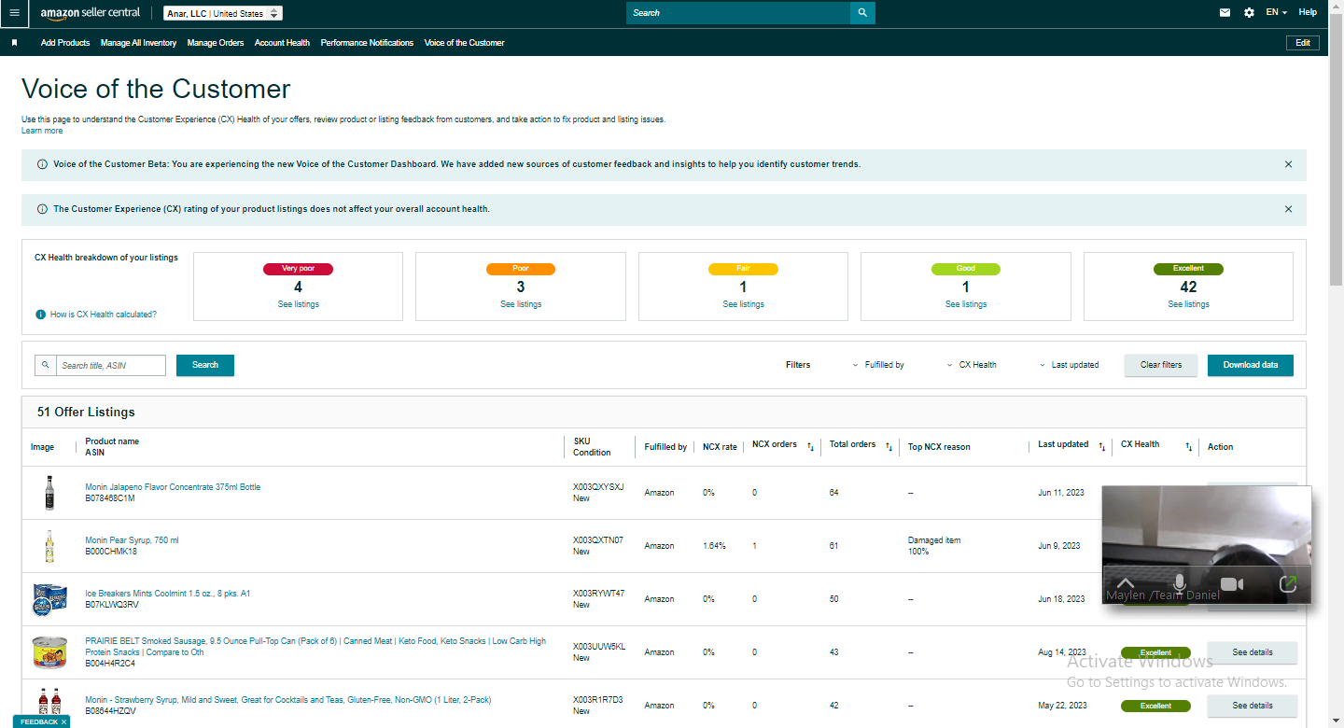See details for the Prairie Belt Smoked Sausage listing
The image size is (1344, 728).
tap(1253, 652)
